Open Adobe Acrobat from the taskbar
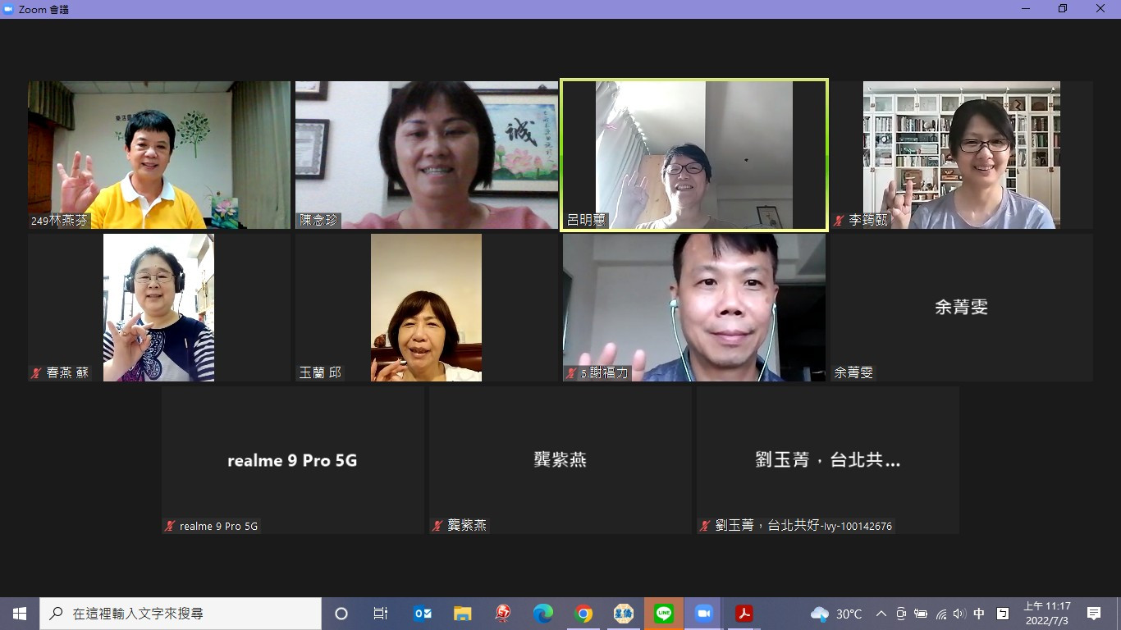 (744, 614)
